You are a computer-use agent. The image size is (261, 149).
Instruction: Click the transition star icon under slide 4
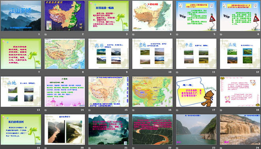pyautogui.click(x=133, y=34)
